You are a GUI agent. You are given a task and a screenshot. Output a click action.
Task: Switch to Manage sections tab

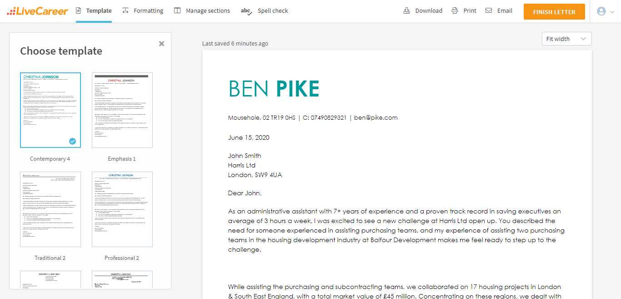tap(208, 10)
